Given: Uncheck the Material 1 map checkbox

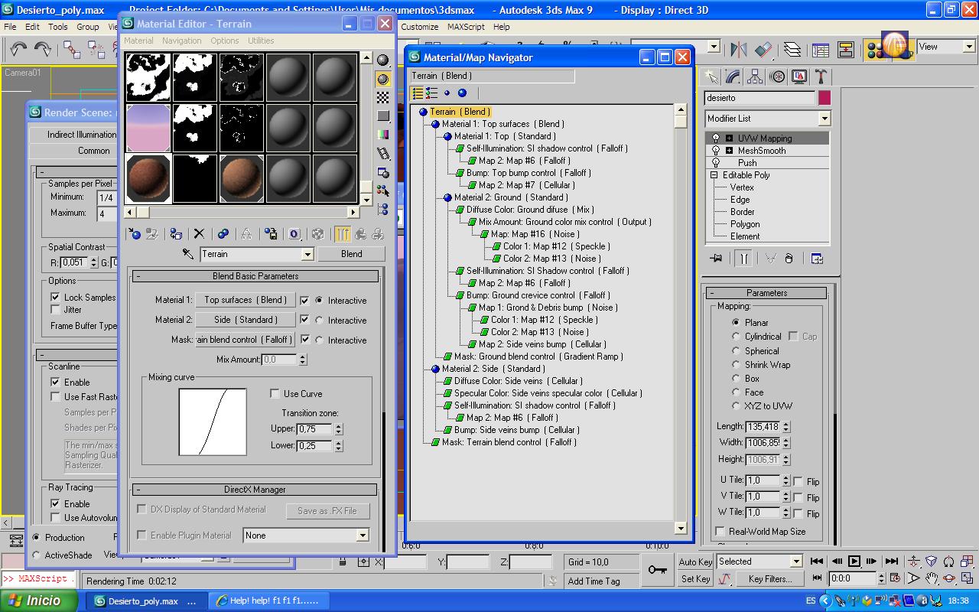Looking at the screenshot, I should [x=305, y=300].
